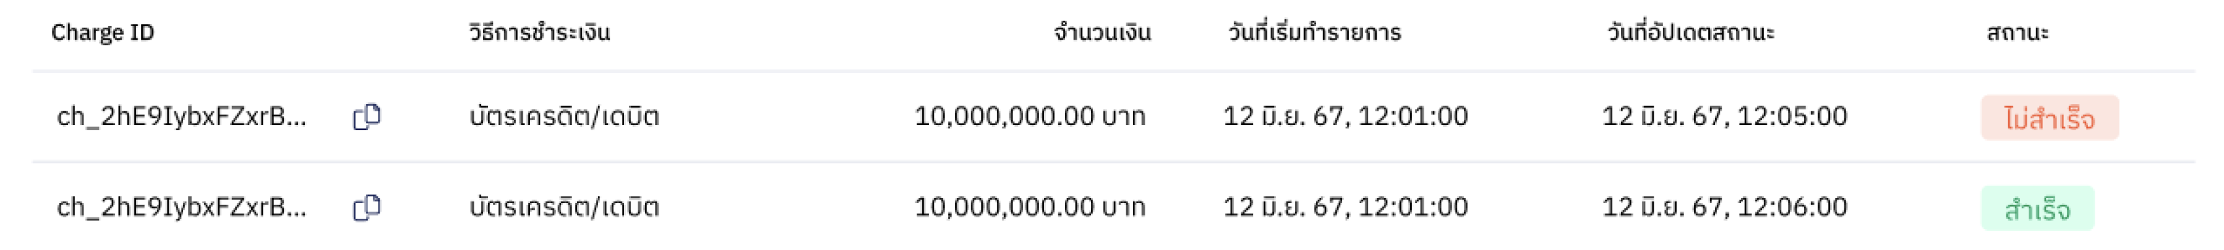Open the second row charge ID ch_2hE9IybxFZxrB
The image size is (2224, 250).
tap(182, 208)
